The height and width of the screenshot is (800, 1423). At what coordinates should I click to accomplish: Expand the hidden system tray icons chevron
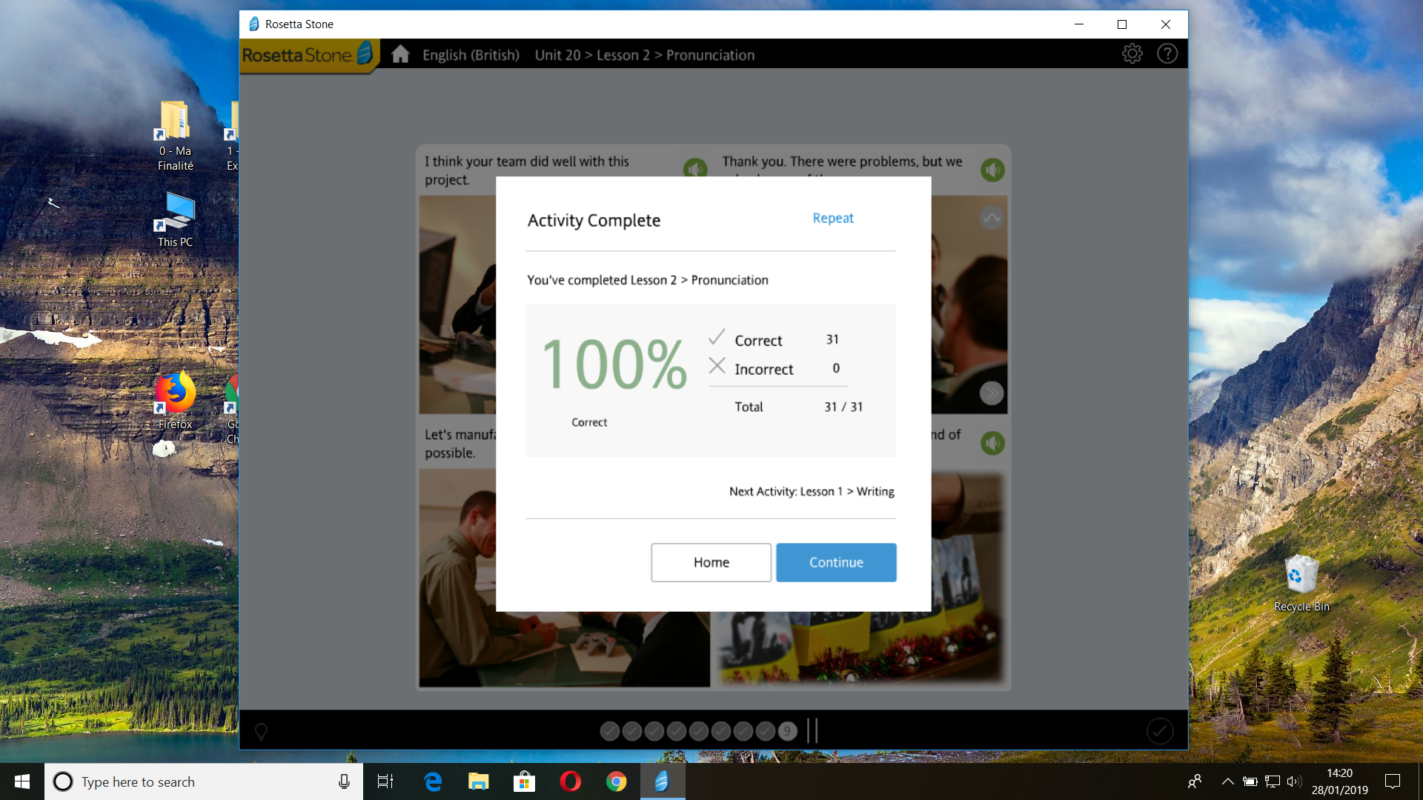(x=1227, y=781)
